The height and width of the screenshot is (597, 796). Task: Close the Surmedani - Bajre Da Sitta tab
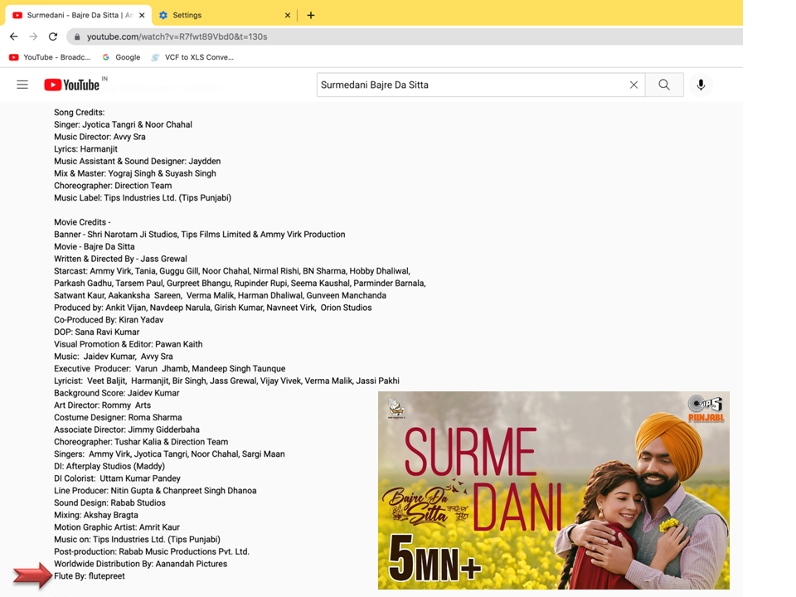142,15
